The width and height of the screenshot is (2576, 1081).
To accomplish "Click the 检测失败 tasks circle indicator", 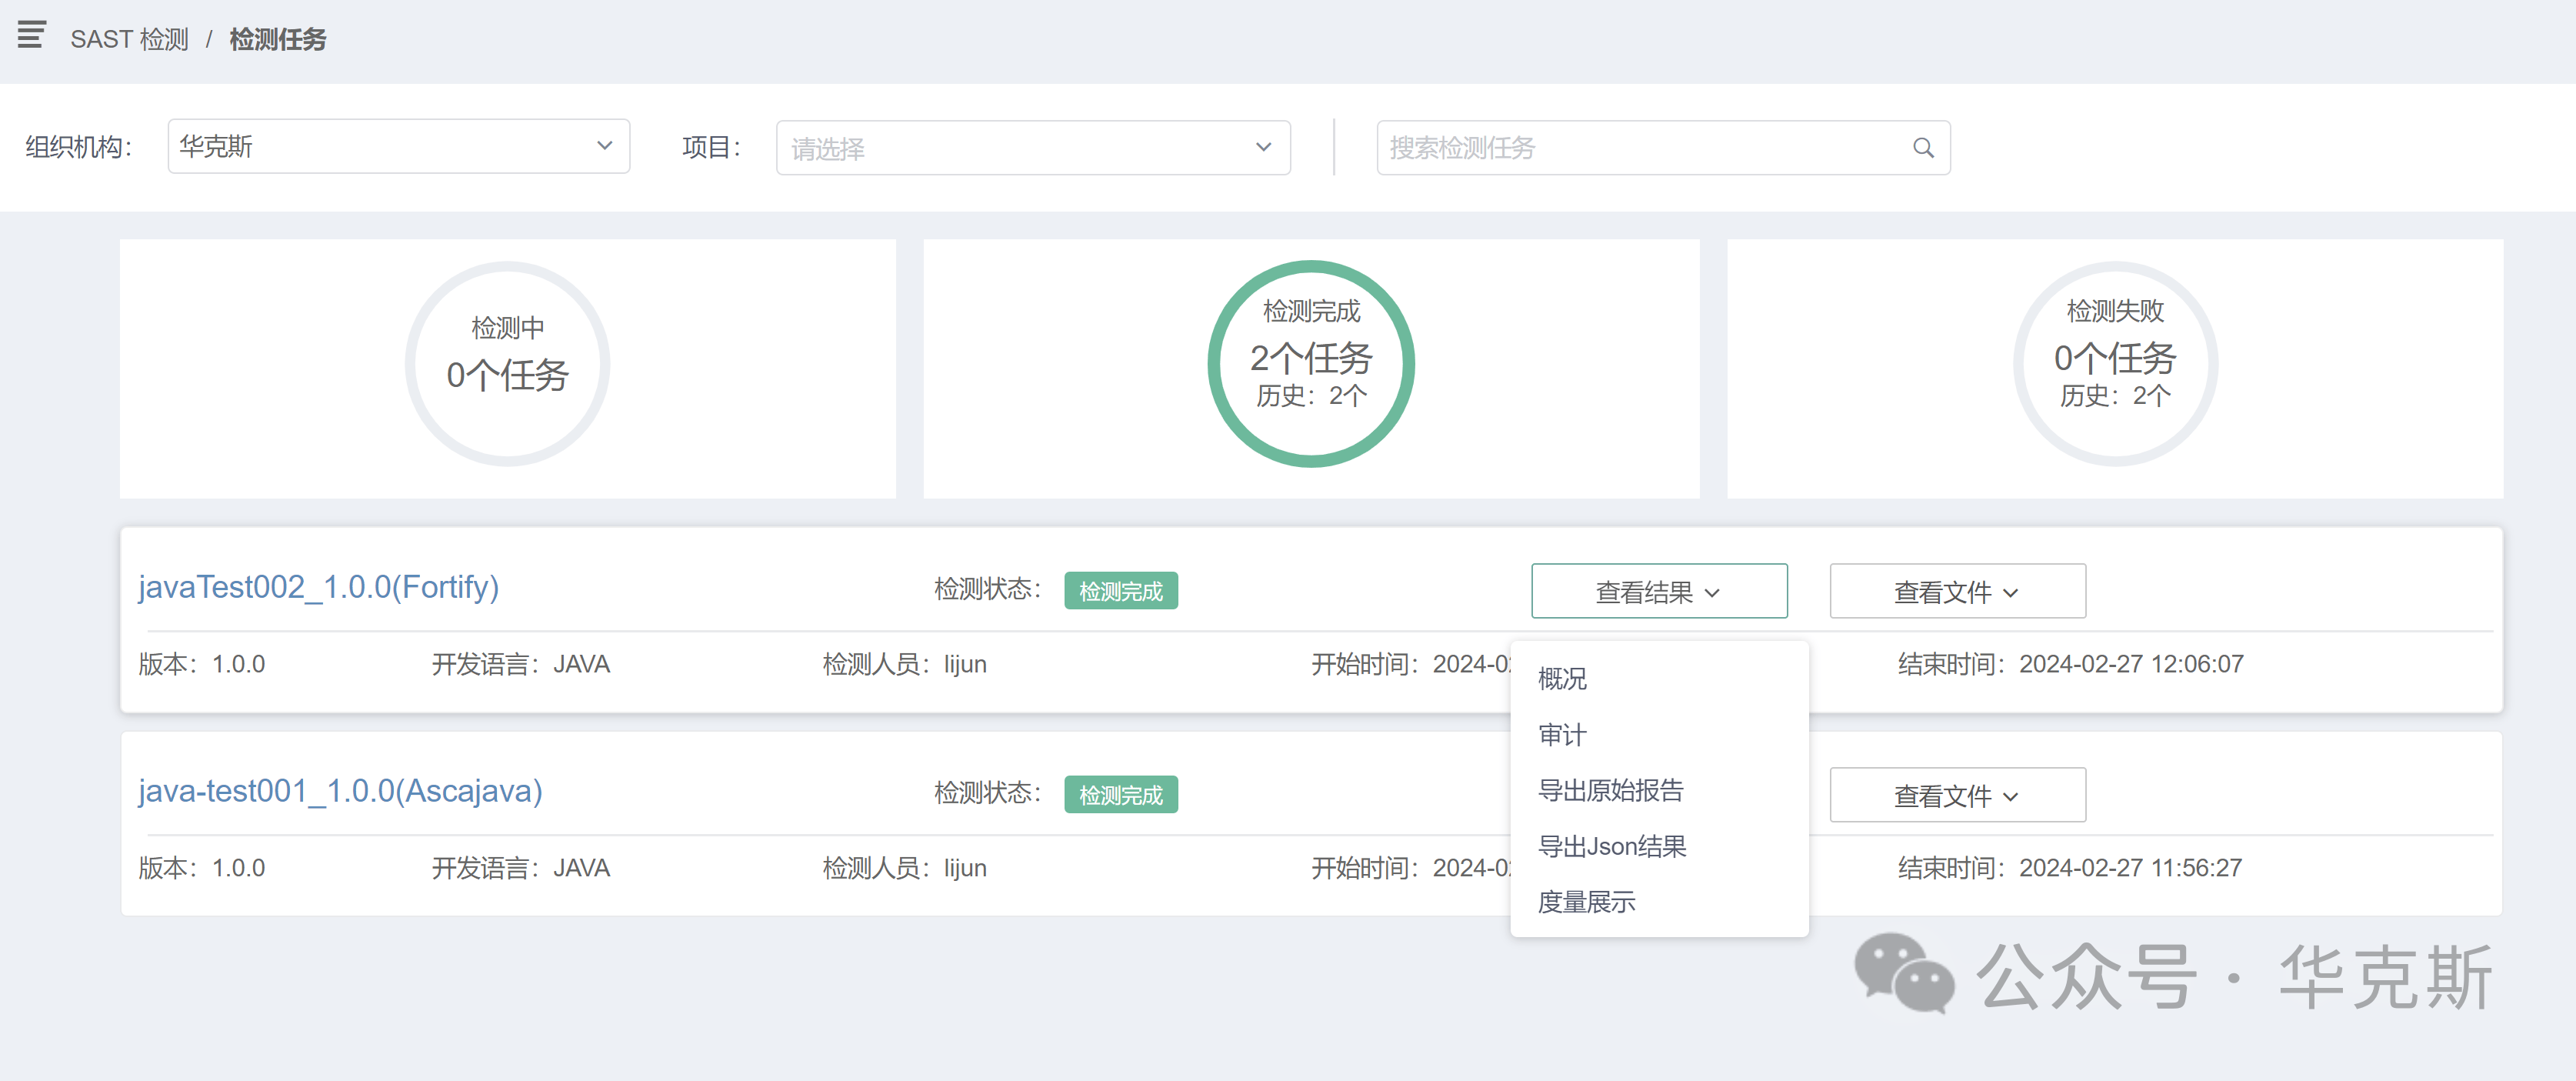I will tap(2112, 364).
